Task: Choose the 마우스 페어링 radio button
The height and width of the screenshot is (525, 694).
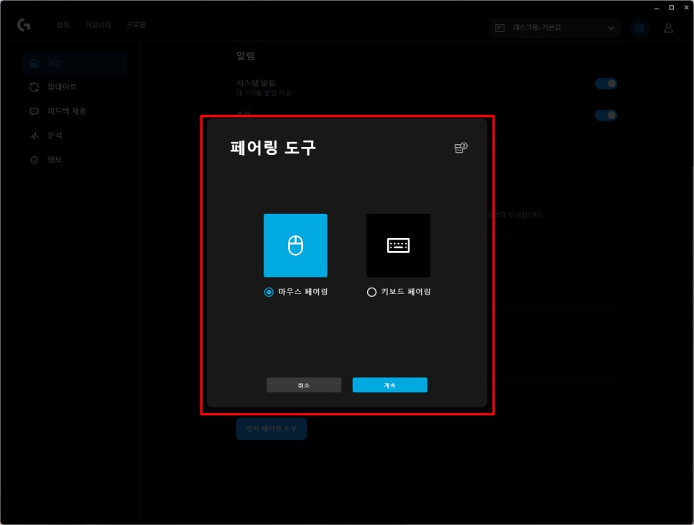Action: coord(269,292)
